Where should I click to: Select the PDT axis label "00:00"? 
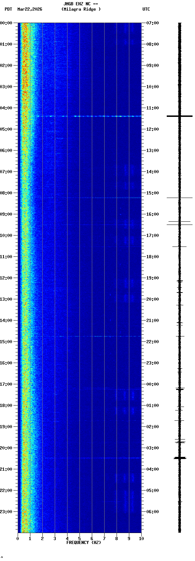tap(6, 23)
